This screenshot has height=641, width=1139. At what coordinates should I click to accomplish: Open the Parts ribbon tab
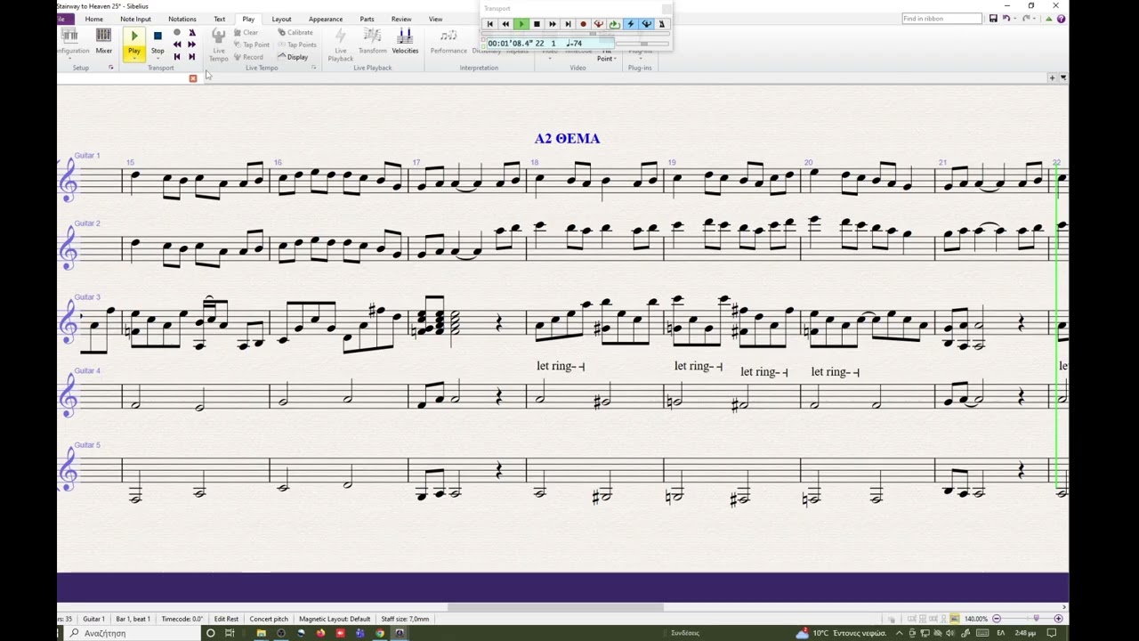coord(367,19)
